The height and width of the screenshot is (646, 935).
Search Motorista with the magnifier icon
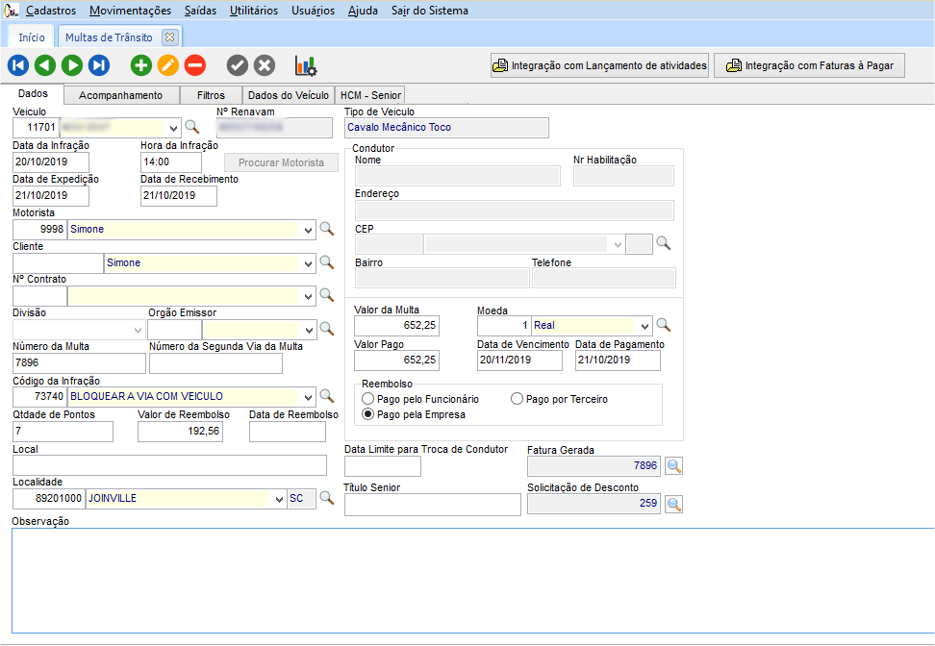pos(327,229)
